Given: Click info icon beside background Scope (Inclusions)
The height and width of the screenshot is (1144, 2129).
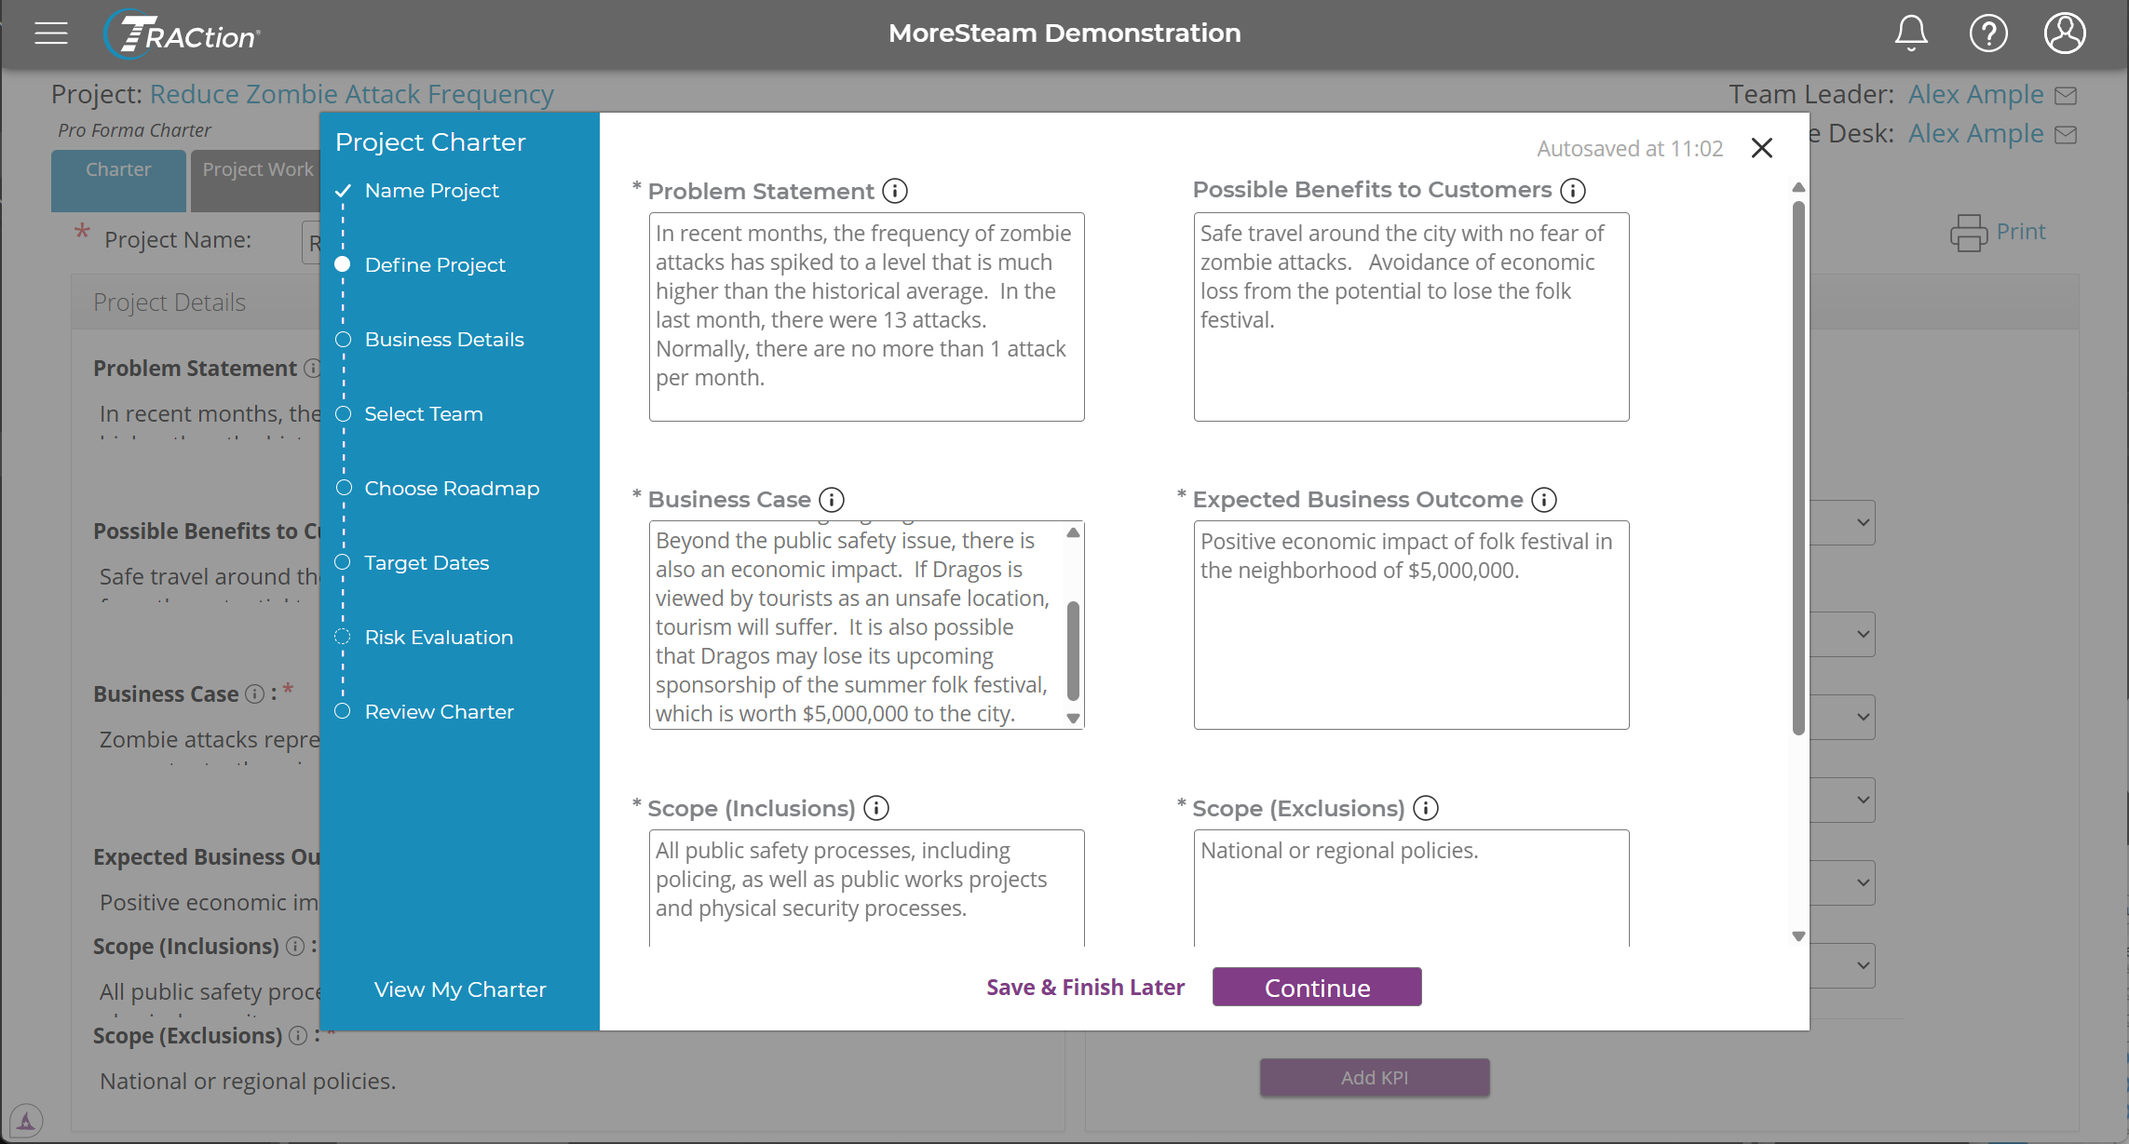Looking at the screenshot, I should [295, 946].
